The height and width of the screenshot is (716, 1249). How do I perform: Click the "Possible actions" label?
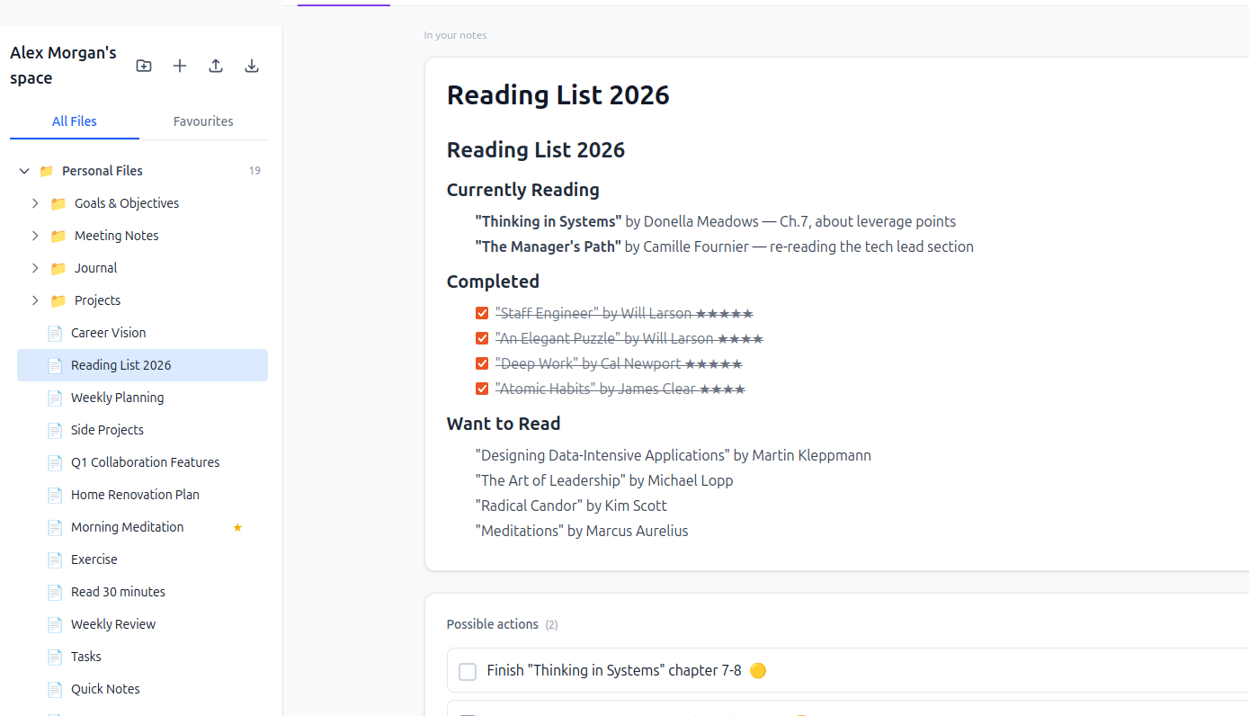point(493,624)
